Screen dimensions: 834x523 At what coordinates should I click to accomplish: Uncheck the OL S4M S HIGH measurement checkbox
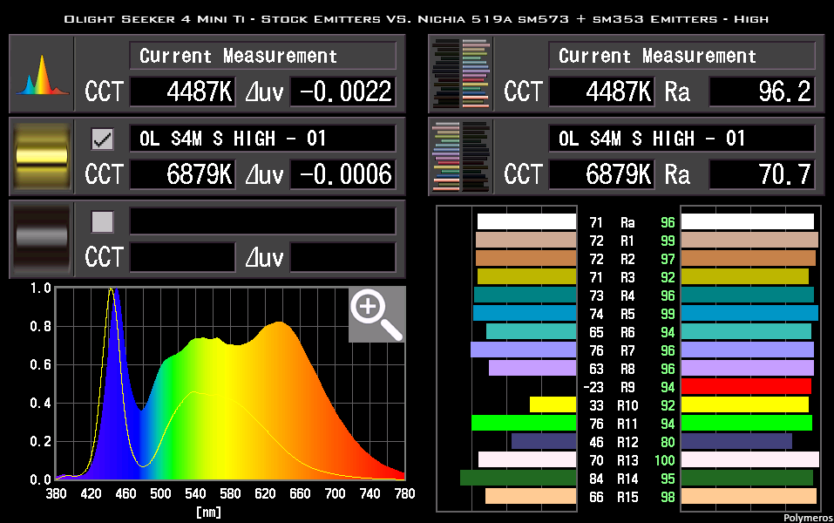point(102,137)
